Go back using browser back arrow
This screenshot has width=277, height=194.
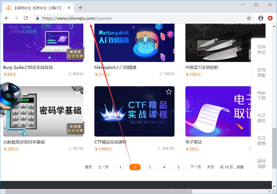(x=7, y=18)
